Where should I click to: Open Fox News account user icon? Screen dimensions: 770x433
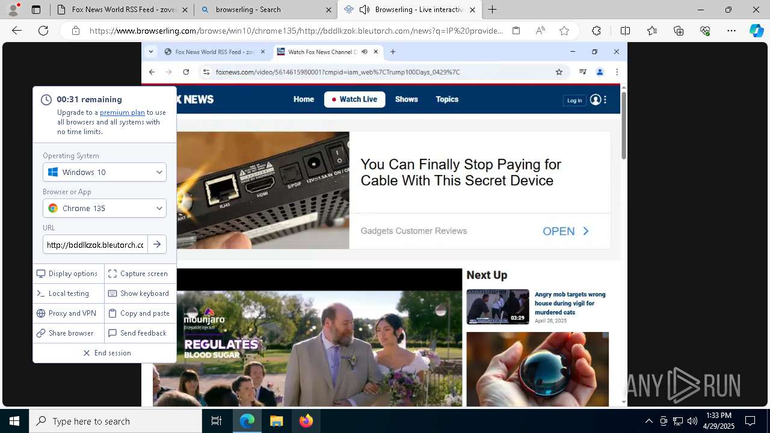596,100
